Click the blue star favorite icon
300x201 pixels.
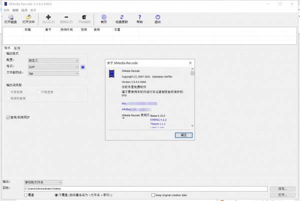pos(83,67)
